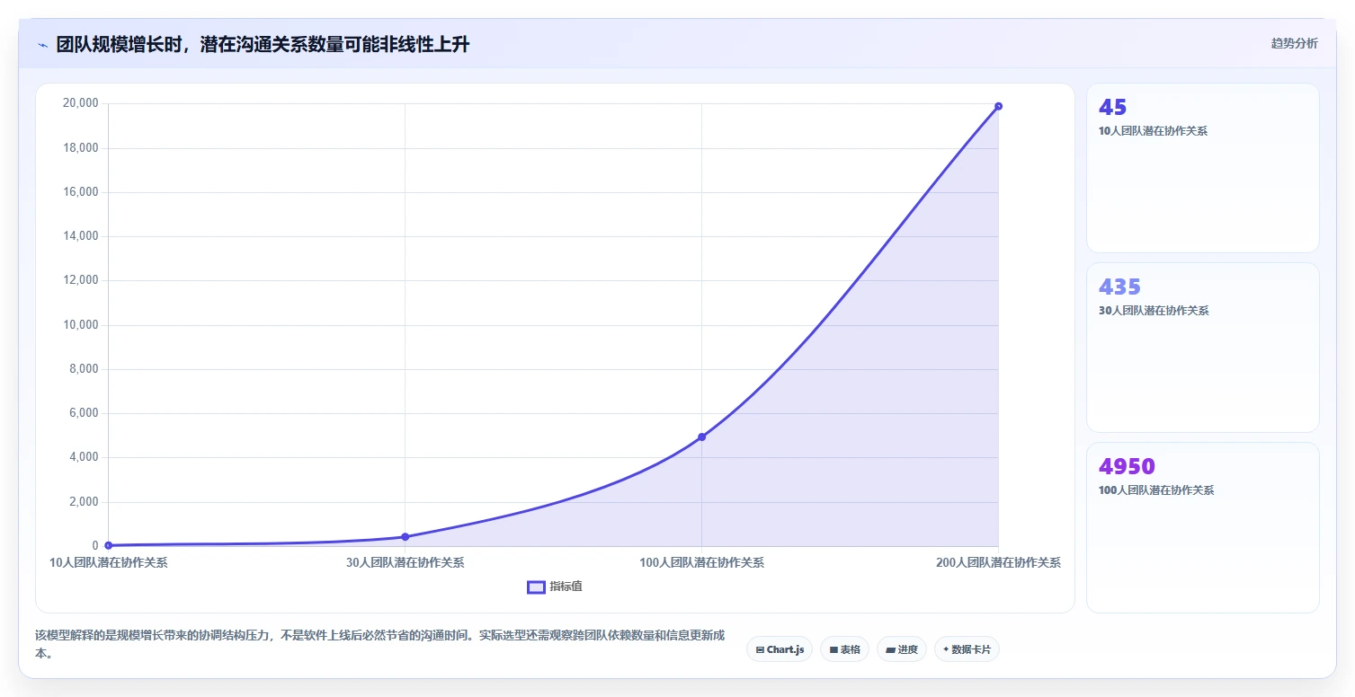This screenshot has height=697, width=1355.
Task: Click x-axis label 200人团队潜在协作关系
Action: [998, 563]
